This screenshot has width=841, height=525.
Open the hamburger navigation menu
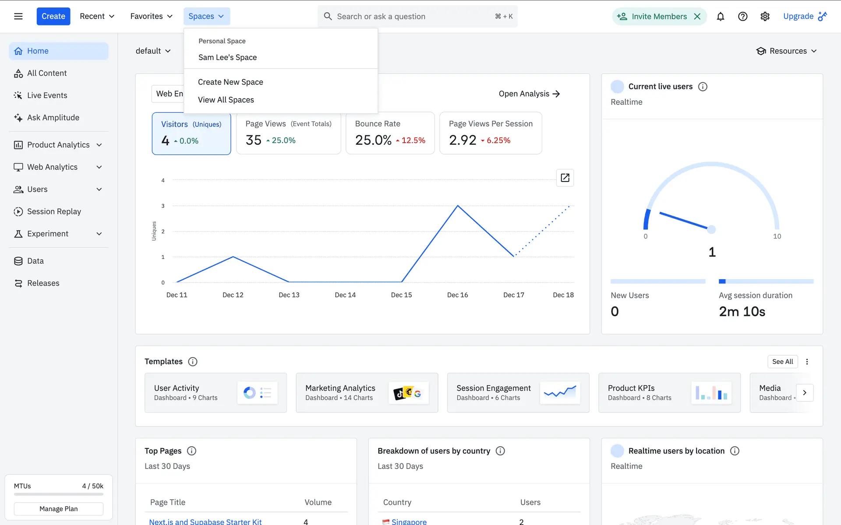click(x=18, y=16)
